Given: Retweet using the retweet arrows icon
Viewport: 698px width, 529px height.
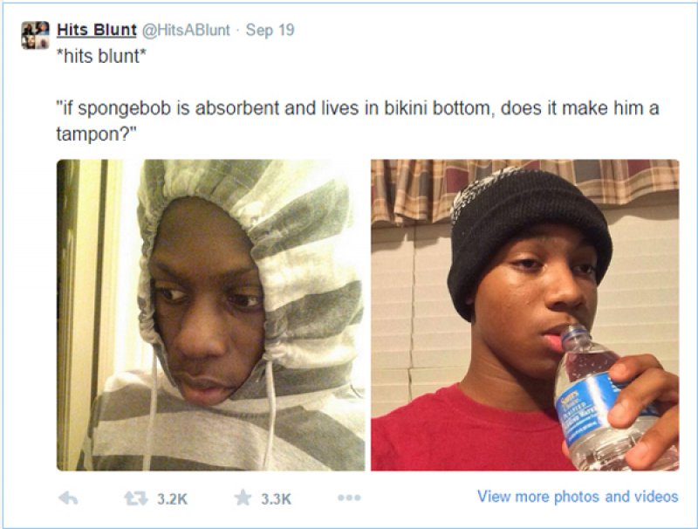Looking at the screenshot, I should pos(136,498).
